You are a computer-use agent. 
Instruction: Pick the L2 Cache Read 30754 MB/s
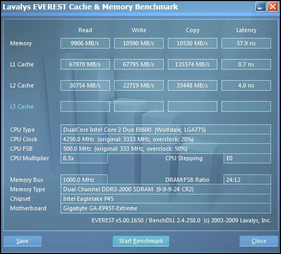pyautogui.click(x=85, y=85)
